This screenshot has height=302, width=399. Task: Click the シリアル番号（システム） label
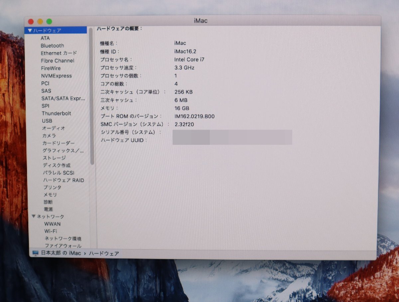point(131,132)
